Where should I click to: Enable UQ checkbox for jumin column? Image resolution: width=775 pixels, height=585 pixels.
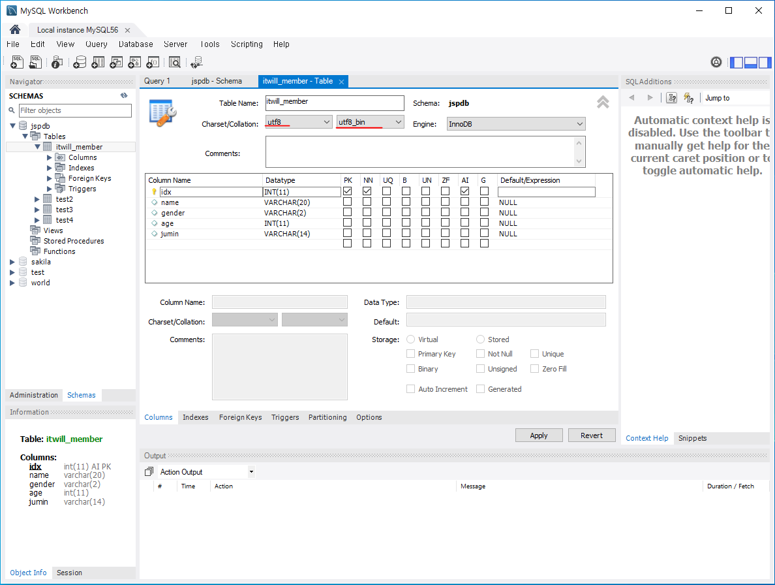(x=386, y=233)
